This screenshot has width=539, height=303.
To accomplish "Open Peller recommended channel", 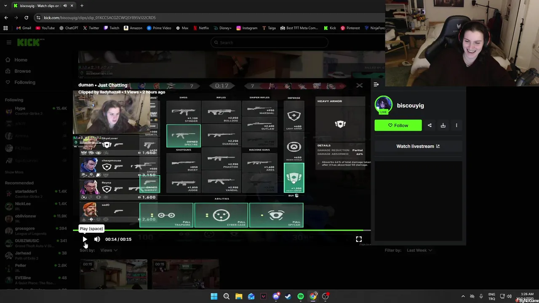I will tap(36, 268).
